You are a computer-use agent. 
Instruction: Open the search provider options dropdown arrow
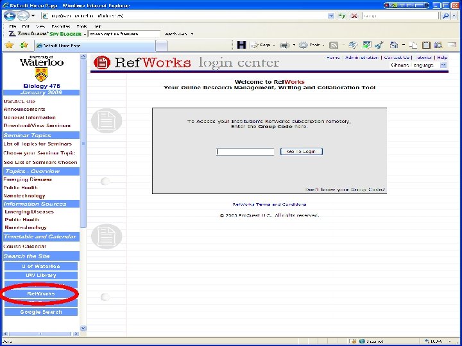(x=454, y=16)
